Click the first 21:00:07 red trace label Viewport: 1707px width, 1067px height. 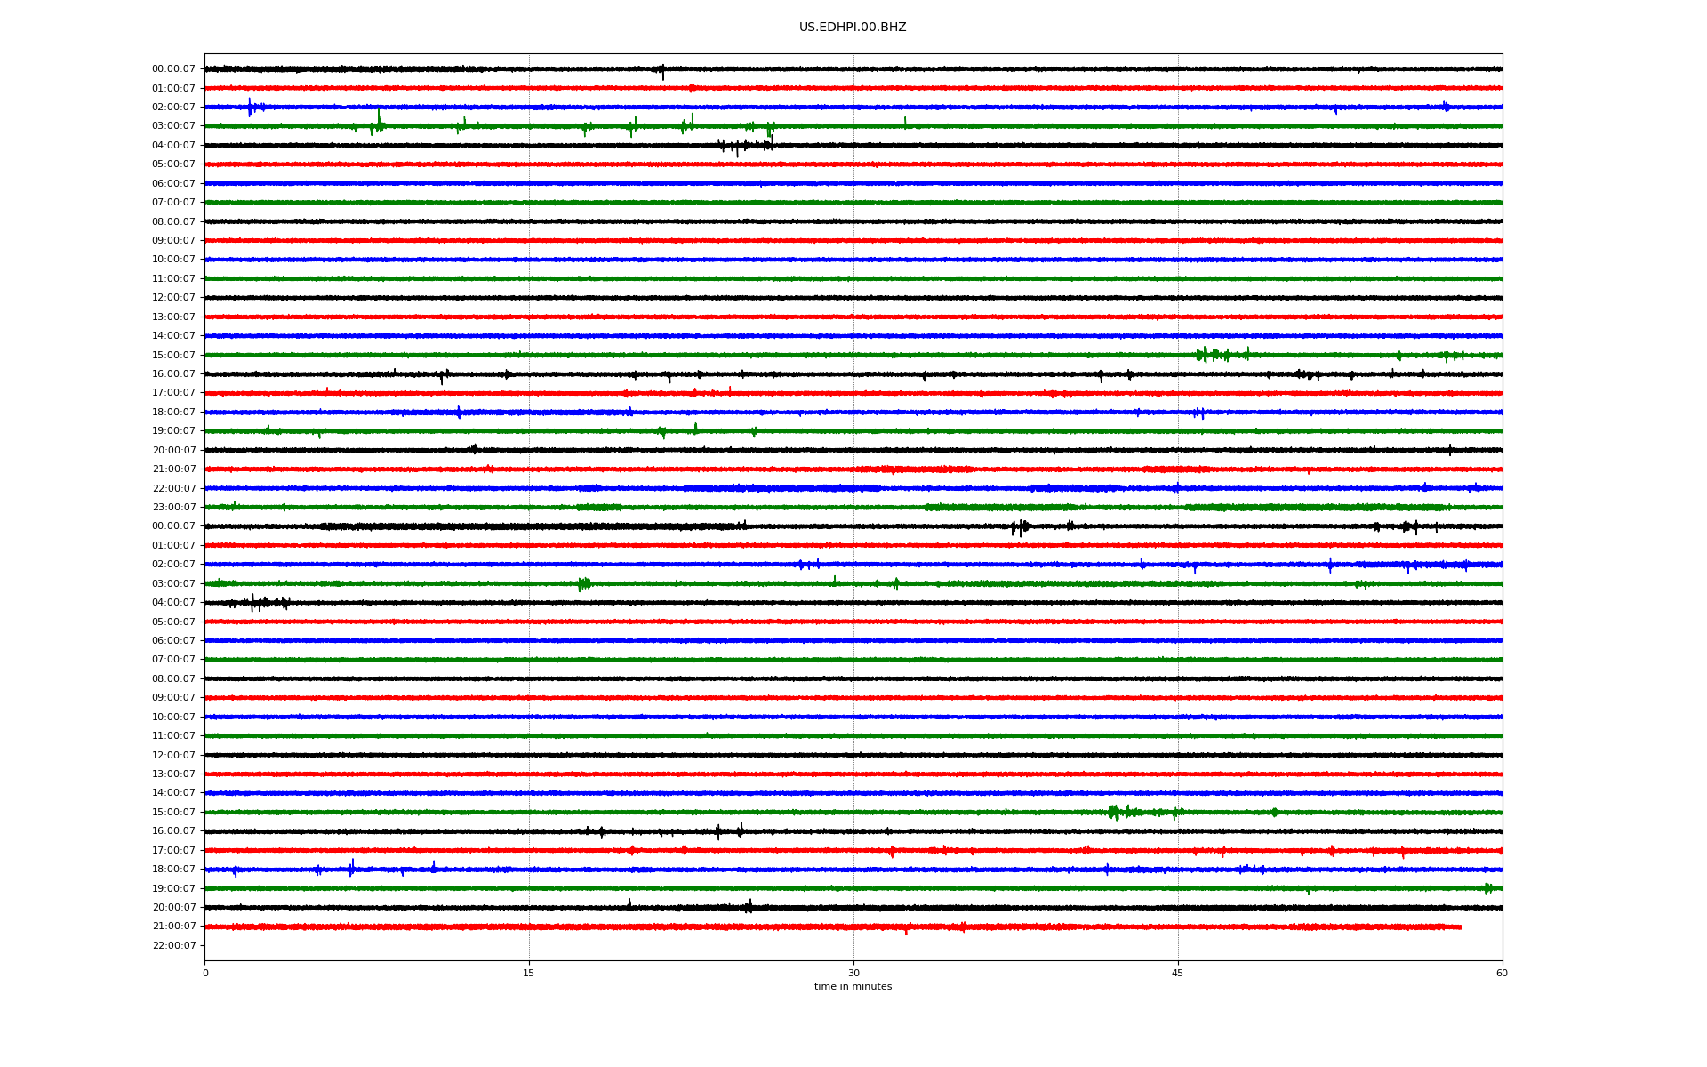click(173, 469)
